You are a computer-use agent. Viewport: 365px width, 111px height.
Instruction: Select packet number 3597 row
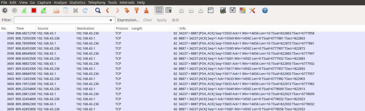click(x=183, y=48)
